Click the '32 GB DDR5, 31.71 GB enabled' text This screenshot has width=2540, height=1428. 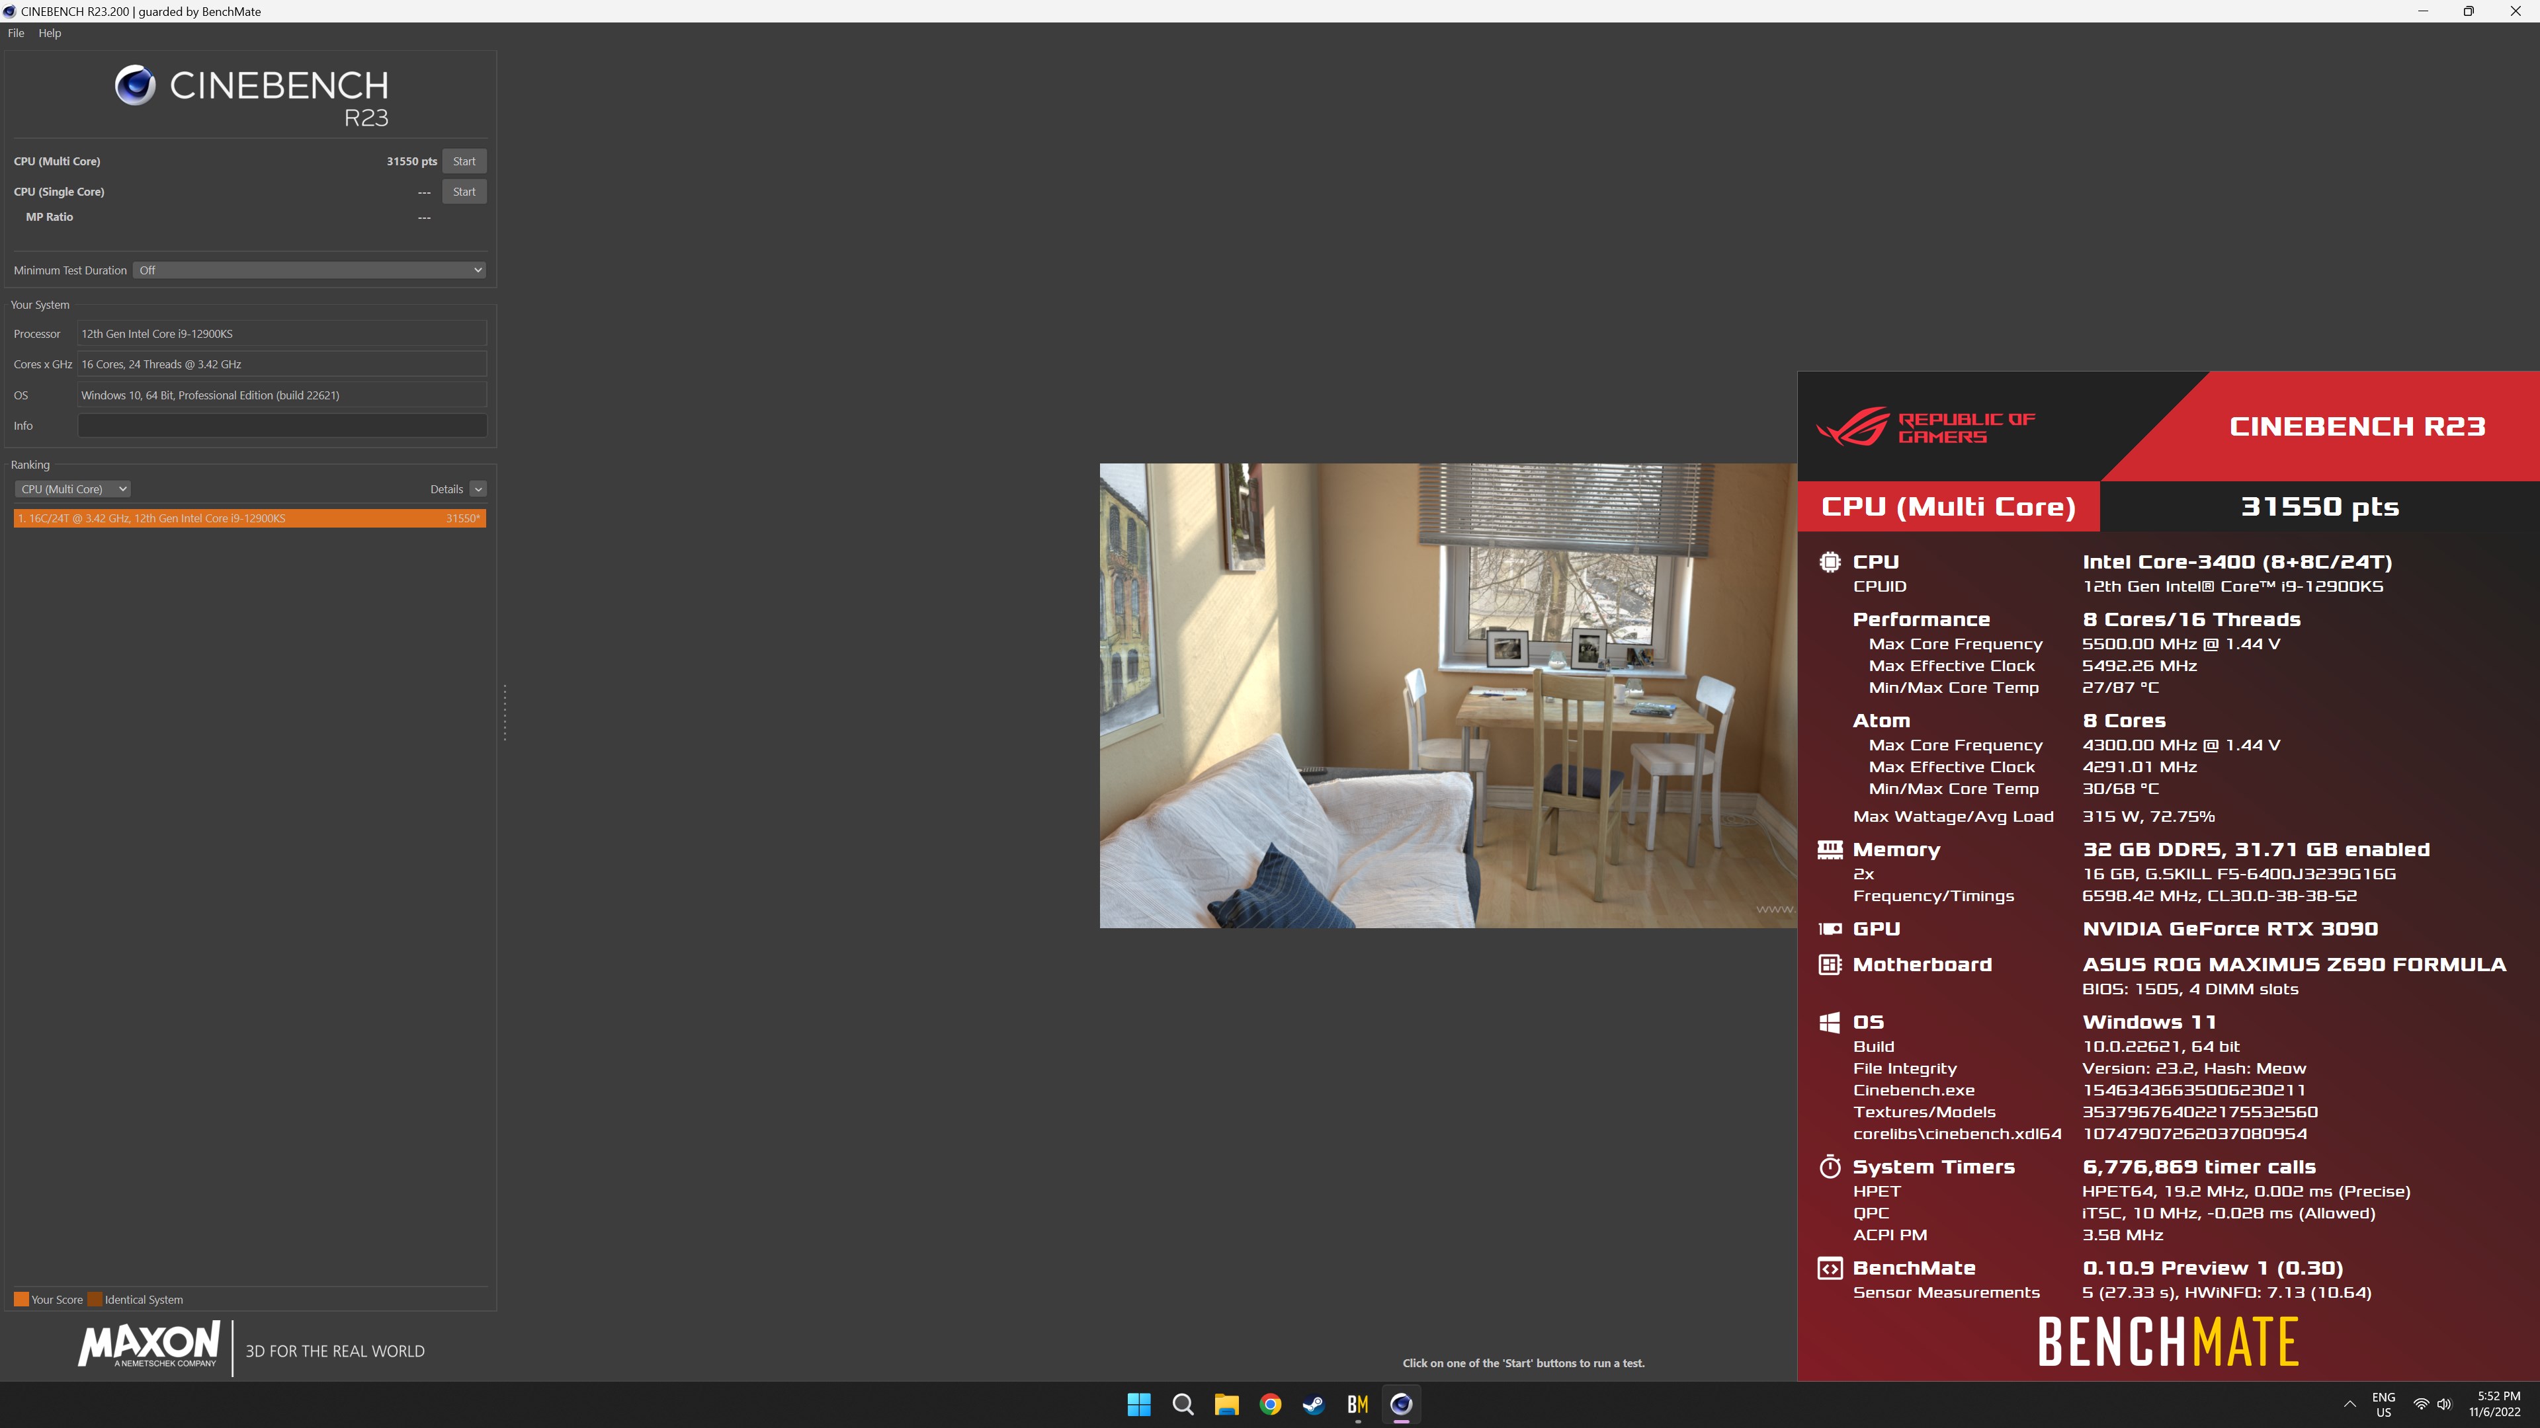2256,850
